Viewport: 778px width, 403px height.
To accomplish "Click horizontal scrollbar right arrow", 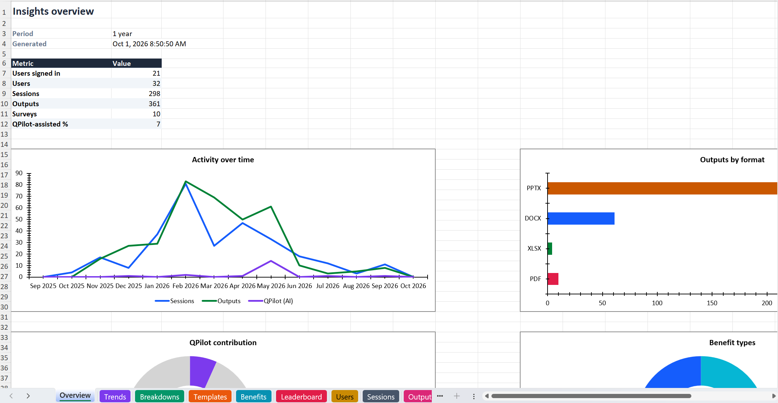I will (774, 396).
